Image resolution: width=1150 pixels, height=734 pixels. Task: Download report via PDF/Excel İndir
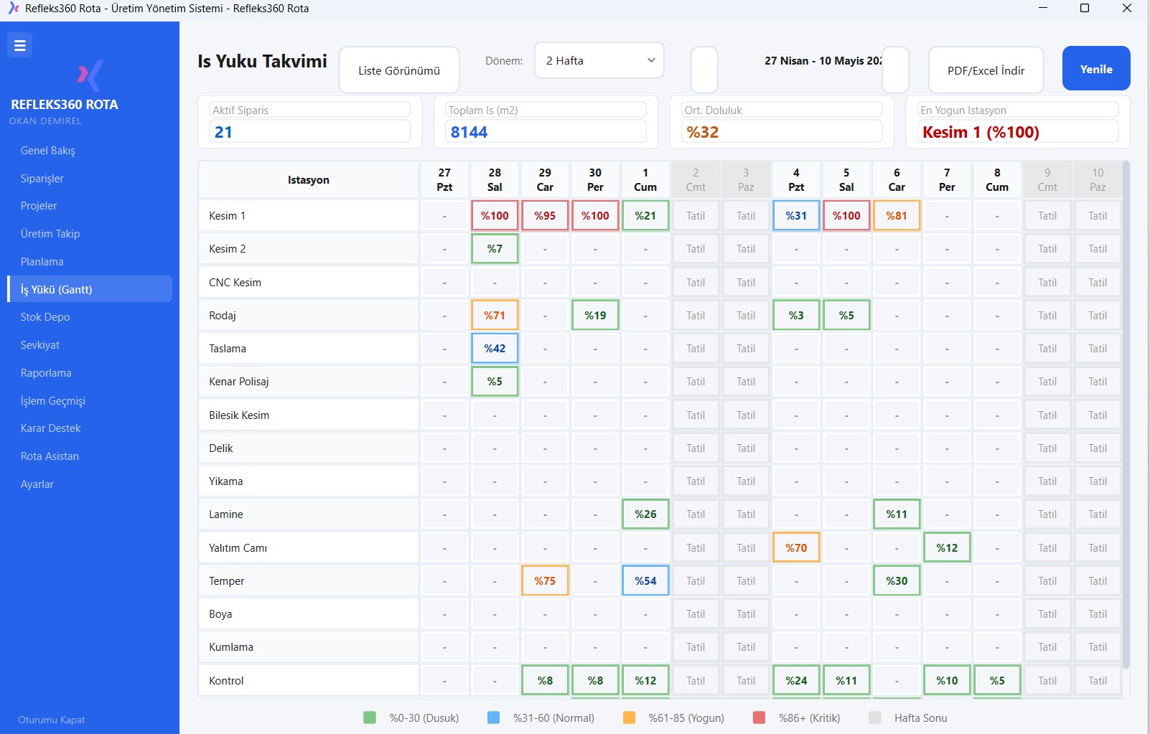[986, 70]
